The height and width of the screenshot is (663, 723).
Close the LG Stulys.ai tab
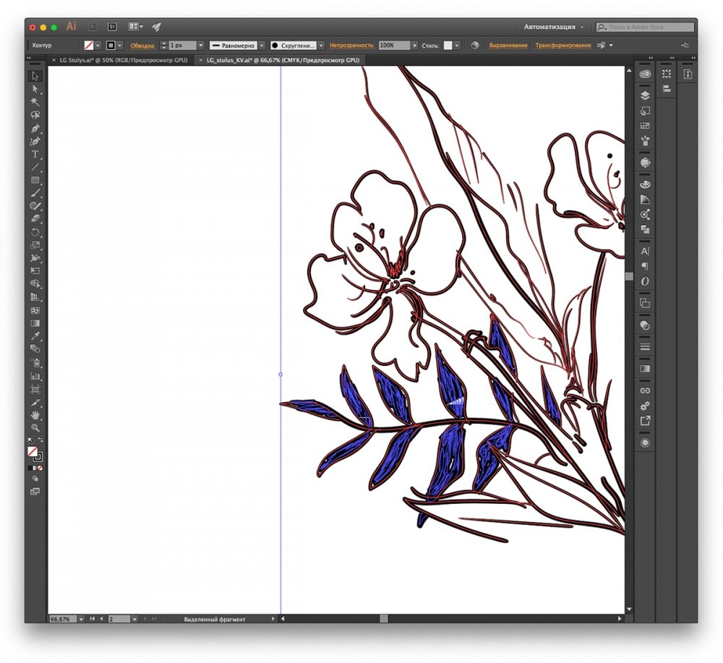point(54,60)
